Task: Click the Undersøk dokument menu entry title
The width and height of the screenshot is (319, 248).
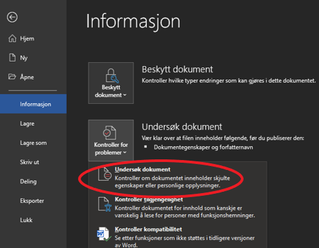Action: tap(142, 169)
